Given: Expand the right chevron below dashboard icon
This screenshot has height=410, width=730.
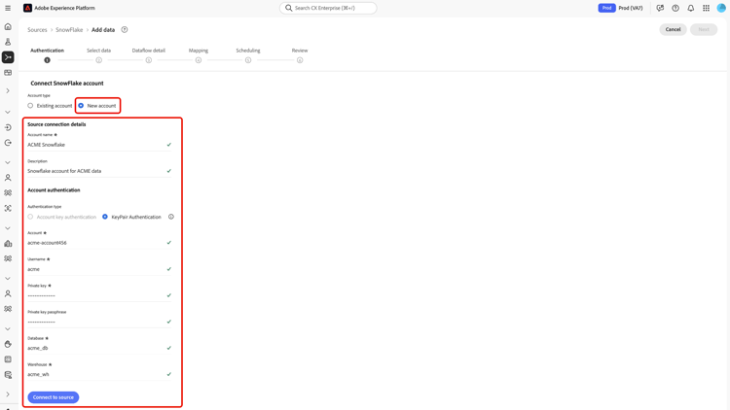Looking at the screenshot, I should (8, 90).
